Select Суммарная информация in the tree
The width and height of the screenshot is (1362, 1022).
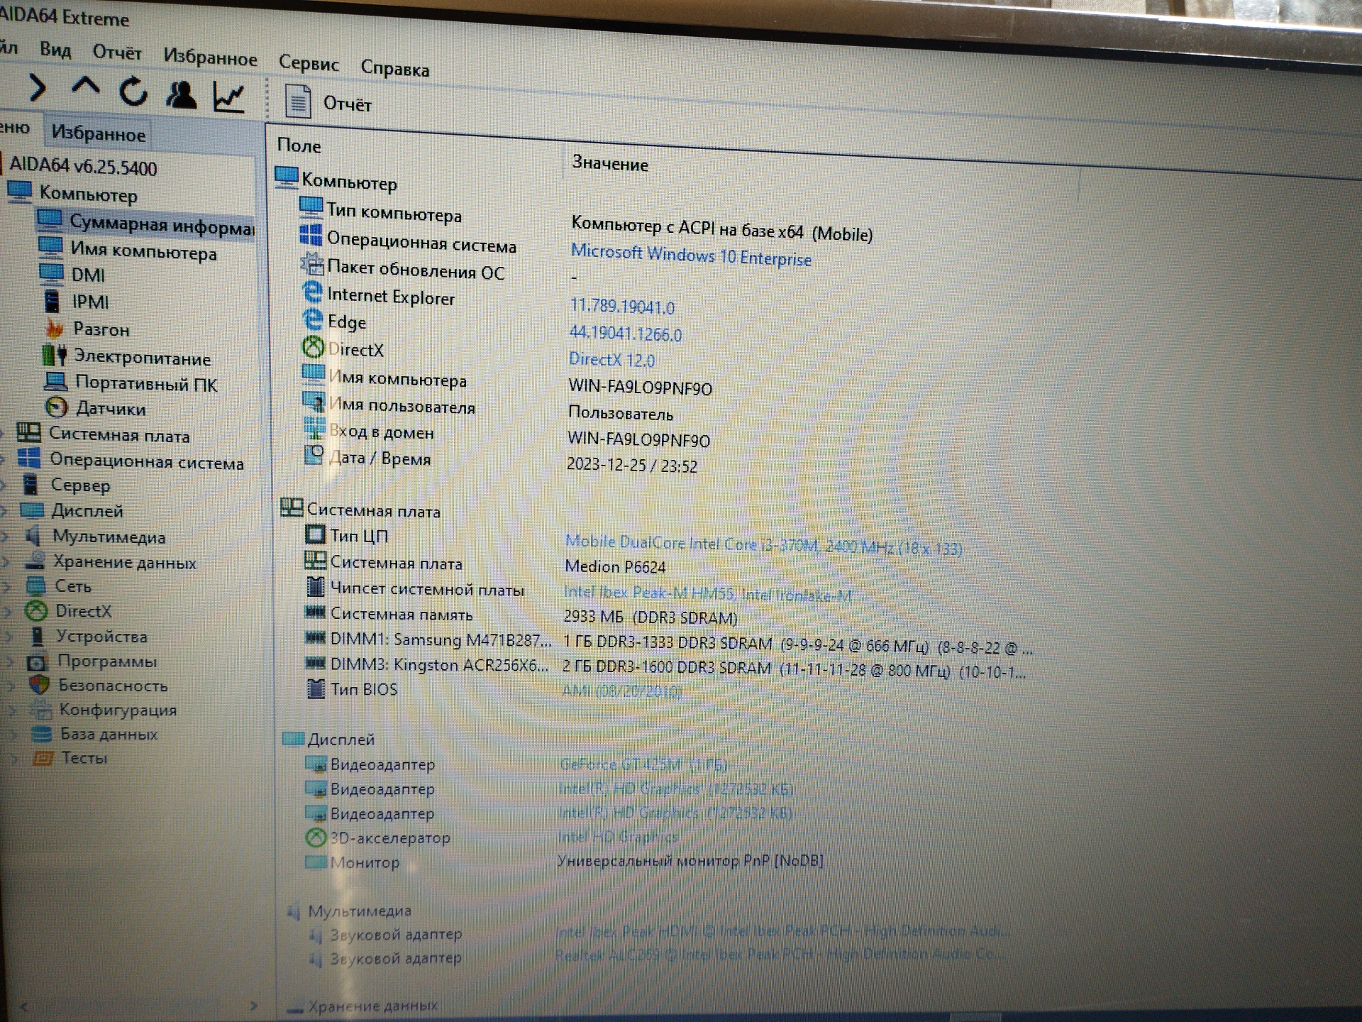[x=162, y=224]
